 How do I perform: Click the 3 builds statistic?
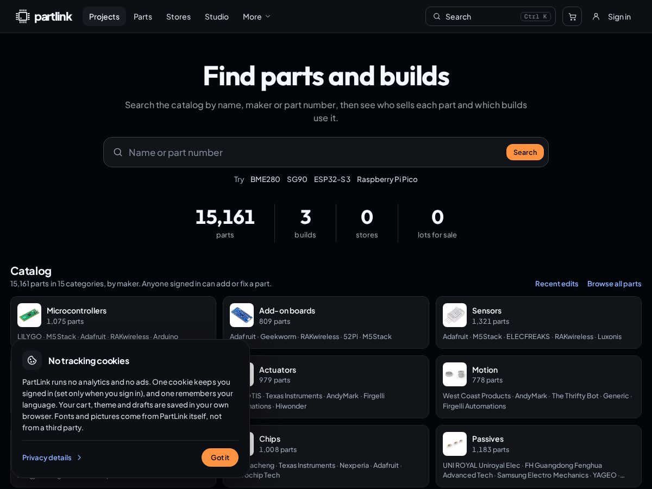305,223
